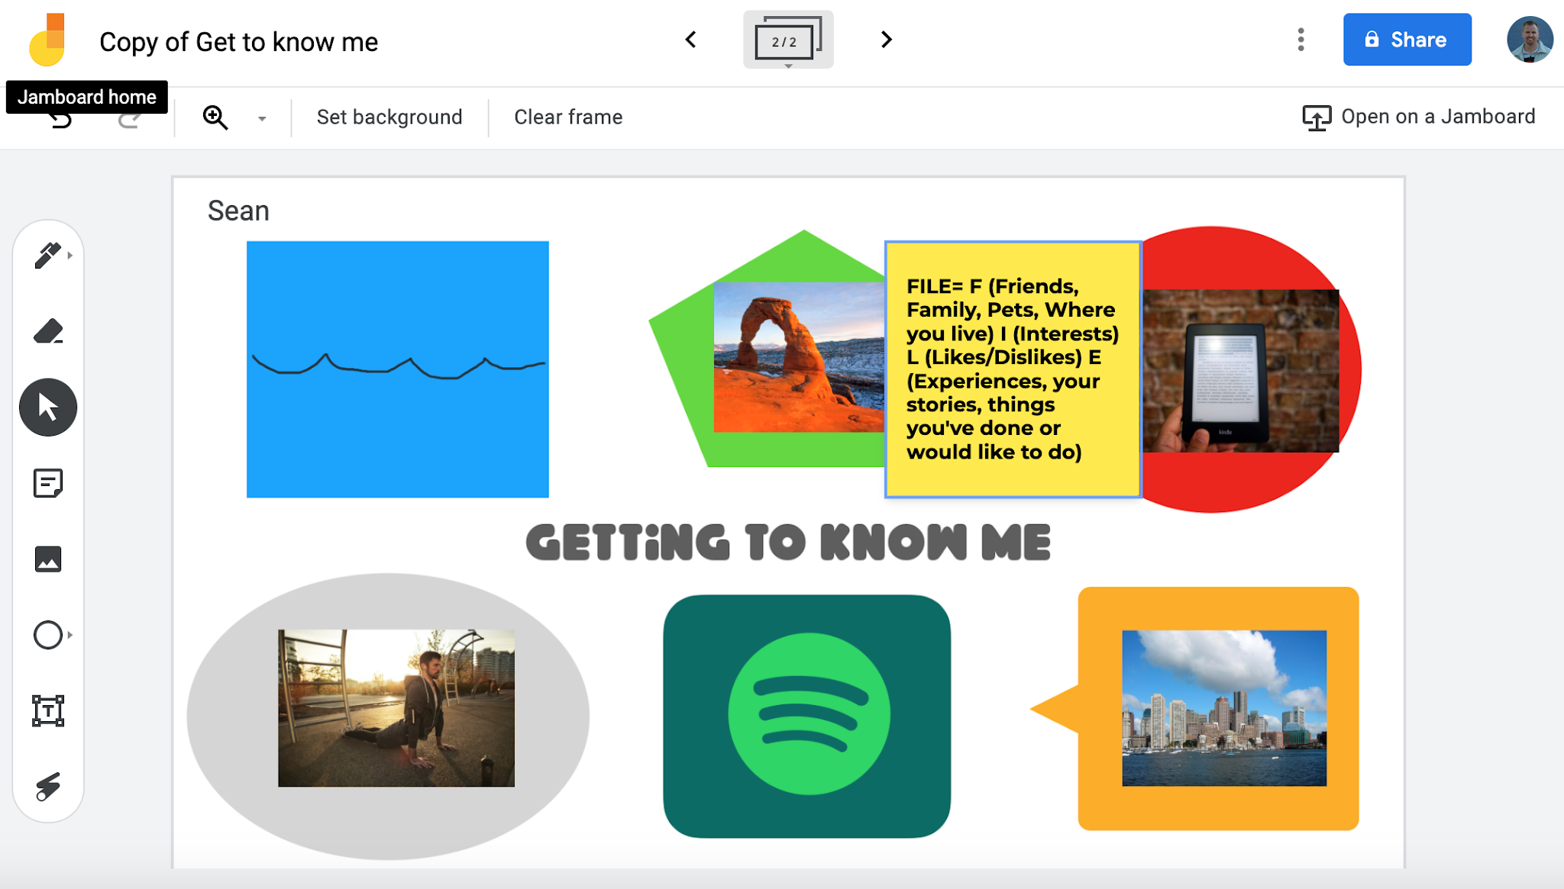Open the Sticky note tool

pos(47,483)
